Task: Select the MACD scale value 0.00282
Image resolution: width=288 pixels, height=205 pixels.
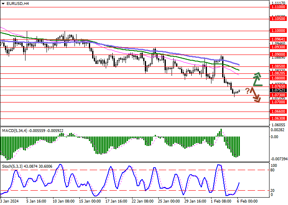Action: (278, 130)
